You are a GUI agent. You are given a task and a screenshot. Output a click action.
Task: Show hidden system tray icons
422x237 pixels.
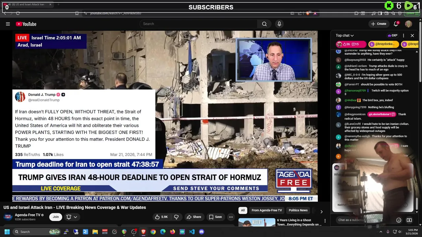tap(381, 232)
